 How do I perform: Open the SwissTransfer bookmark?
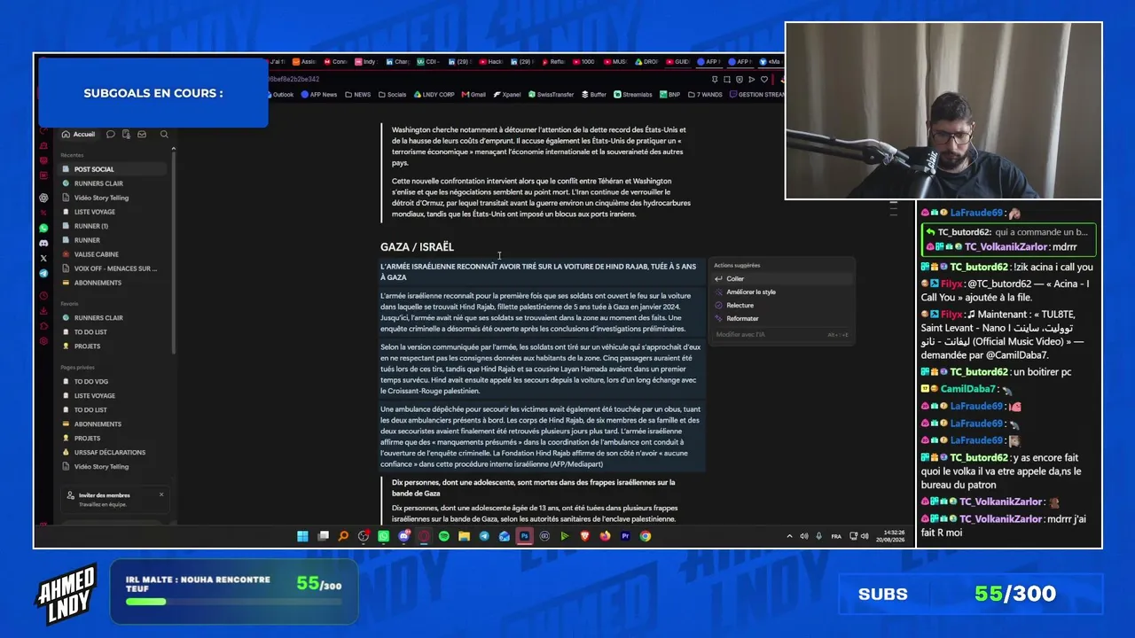[x=552, y=95]
